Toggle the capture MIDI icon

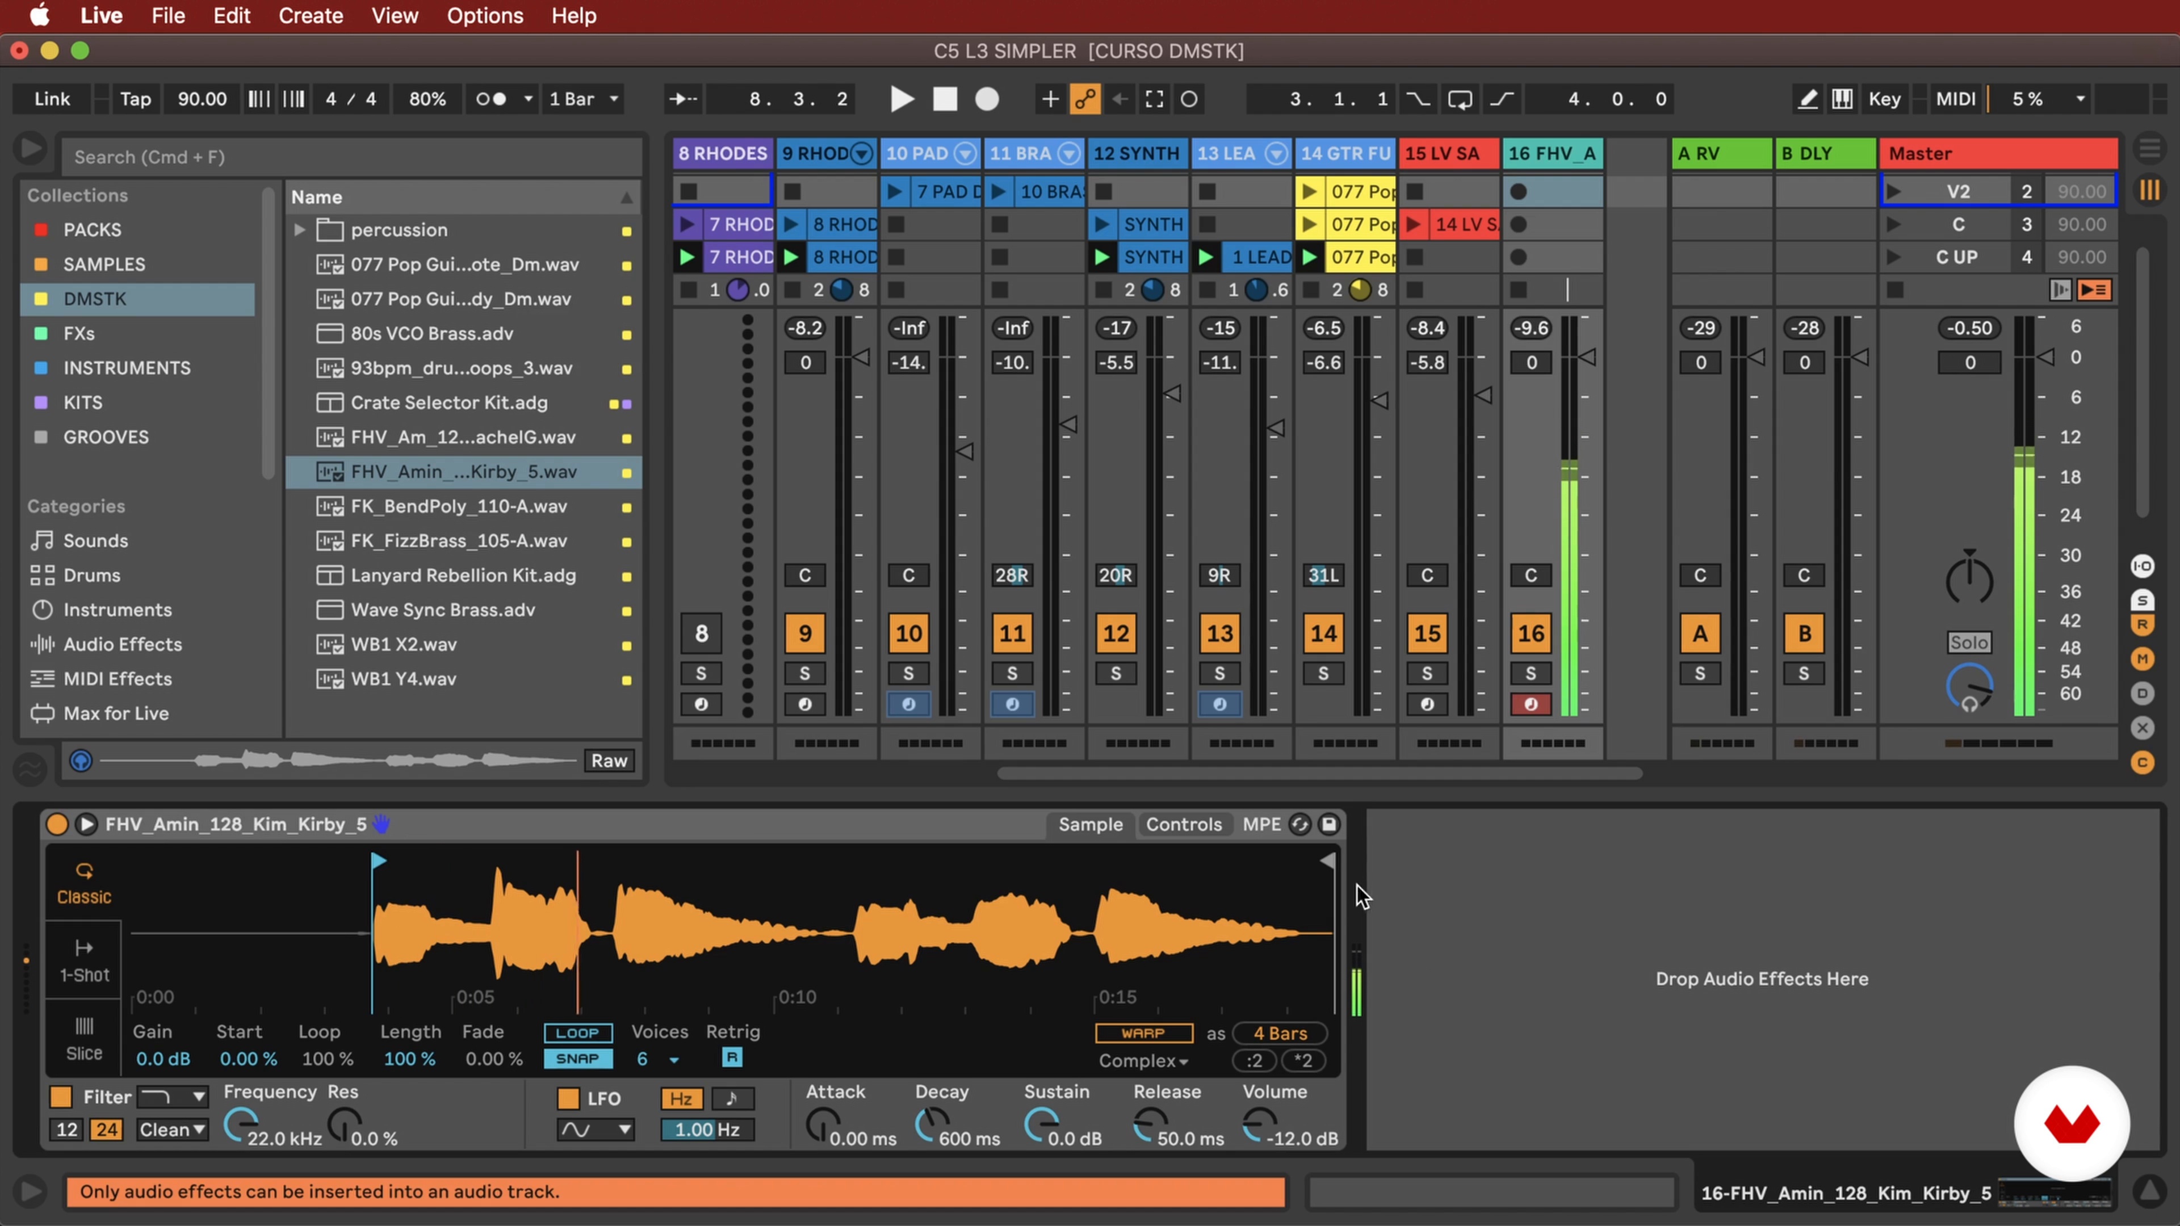click(1154, 99)
